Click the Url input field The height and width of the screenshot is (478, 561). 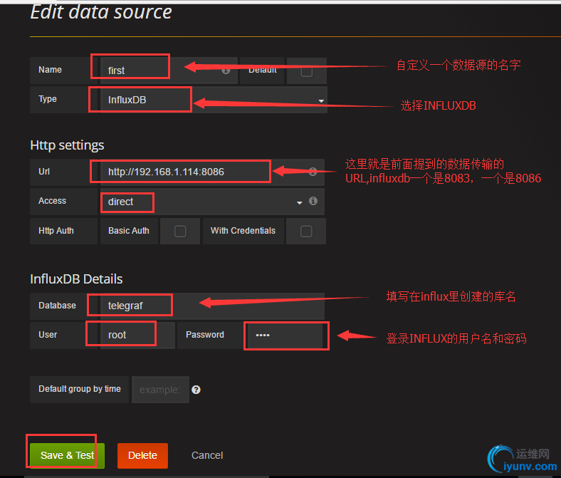[x=212, y=172]
